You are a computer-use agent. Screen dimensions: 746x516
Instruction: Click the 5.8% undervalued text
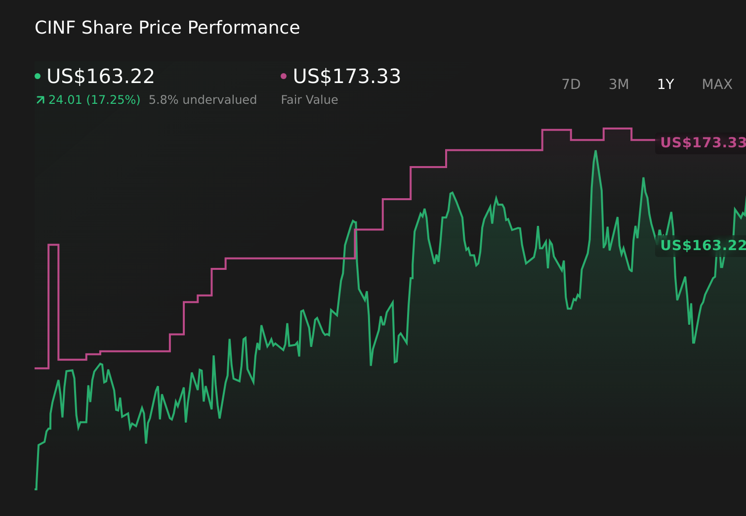coord(203,100)
